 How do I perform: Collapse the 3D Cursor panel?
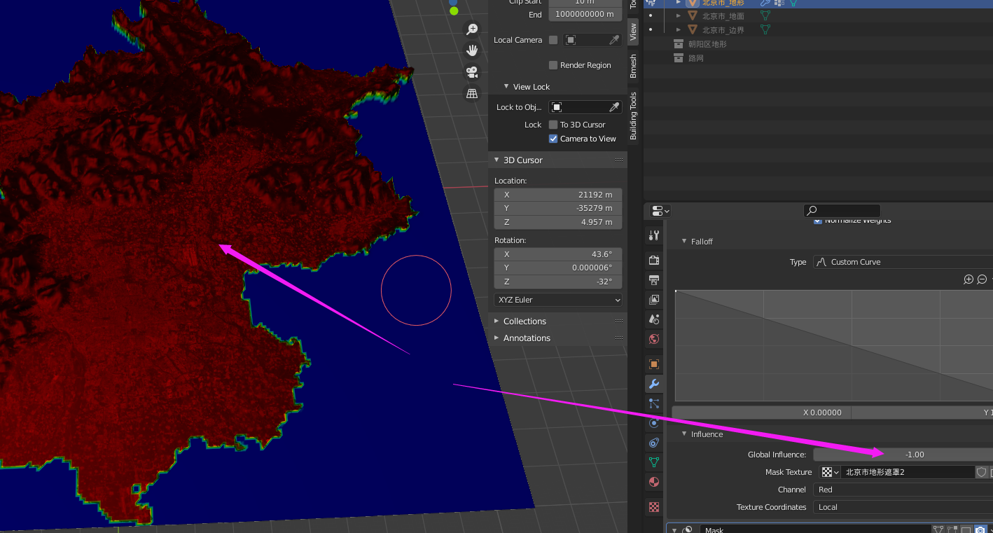(x=495, y=160)
